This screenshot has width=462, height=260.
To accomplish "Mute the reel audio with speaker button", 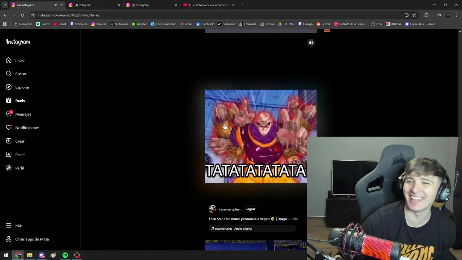I will pos(311,43).
